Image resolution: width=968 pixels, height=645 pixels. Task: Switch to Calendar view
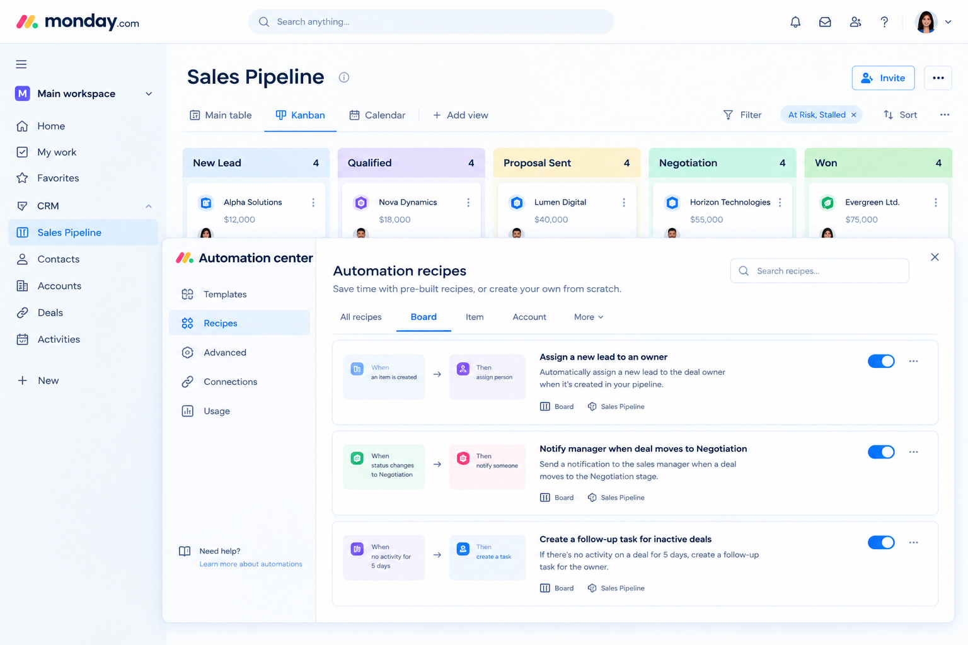pos(377,115)
